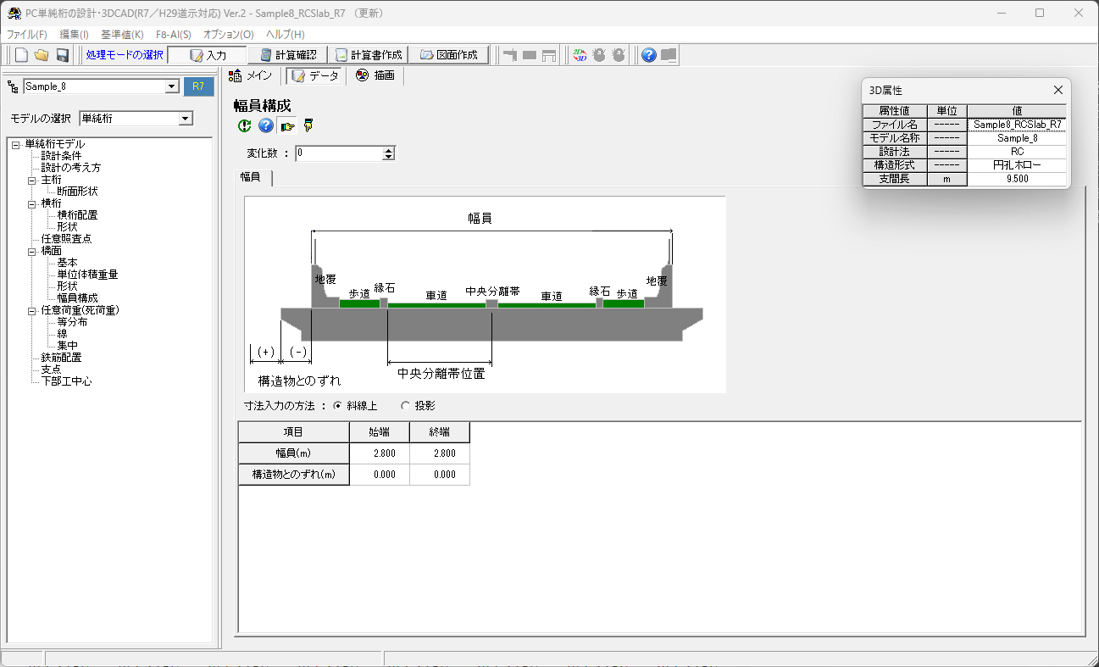
Task: Collapse the 任意荷重(死荷重) tree node
Action: 32,310
